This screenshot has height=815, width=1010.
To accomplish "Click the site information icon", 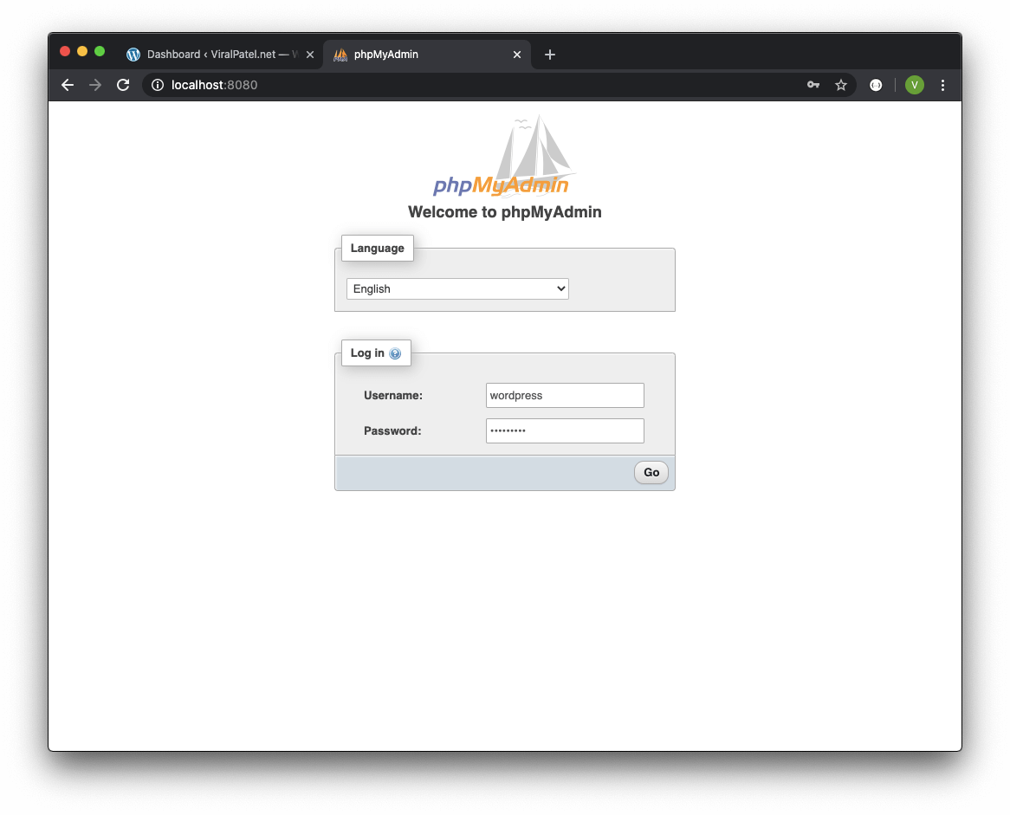I will [x=158, y=85].
